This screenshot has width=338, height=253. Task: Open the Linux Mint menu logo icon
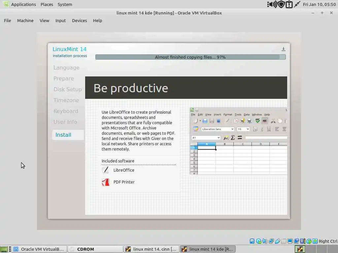[x=6, y=4]
